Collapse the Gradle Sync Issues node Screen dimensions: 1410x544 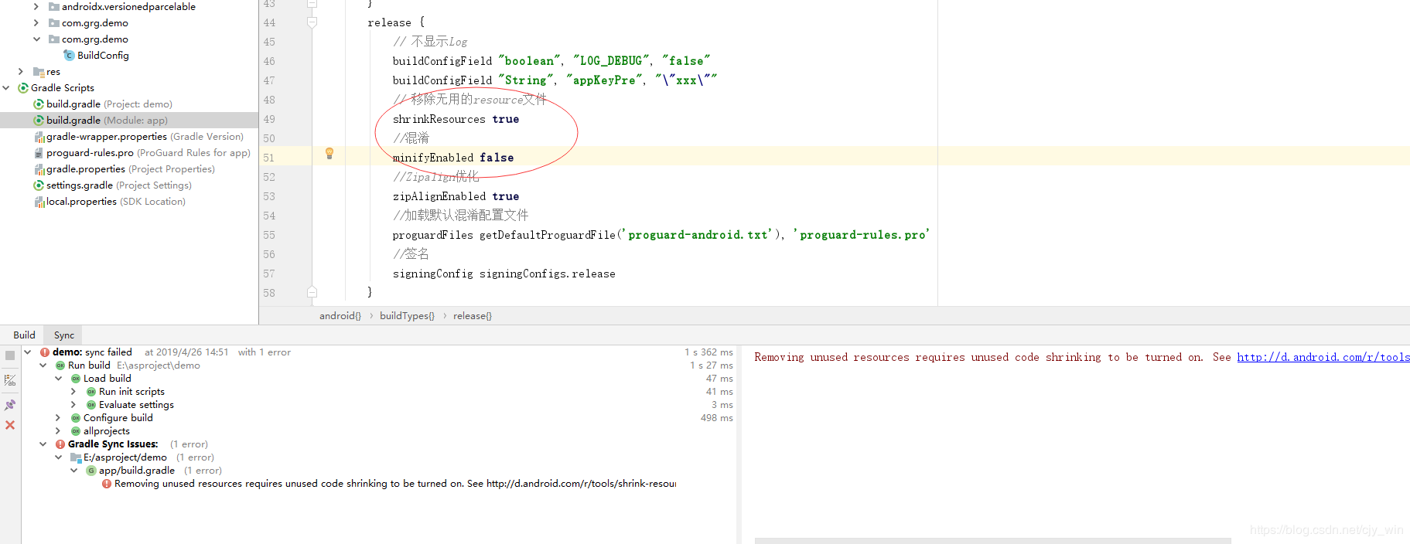point(43,444)
